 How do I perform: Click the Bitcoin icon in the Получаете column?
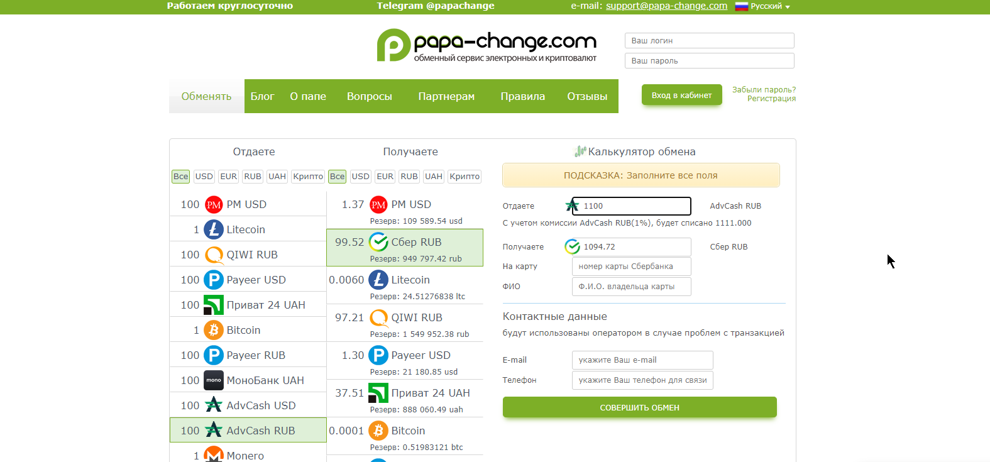click(378, 431)
